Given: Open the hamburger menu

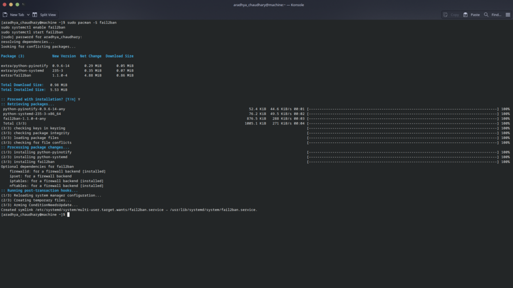Looking at the screenshot, I should pyautogui.click(x=508, y=14).
